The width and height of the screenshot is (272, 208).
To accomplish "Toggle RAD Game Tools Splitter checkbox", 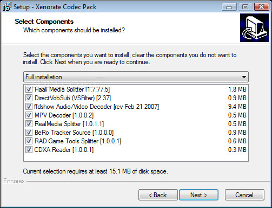I will point(29,141).
